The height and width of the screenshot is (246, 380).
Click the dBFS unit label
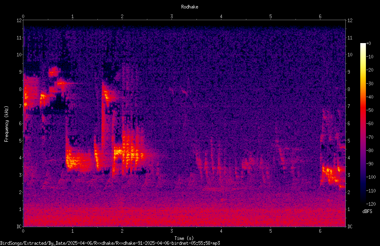click(367, 211)
